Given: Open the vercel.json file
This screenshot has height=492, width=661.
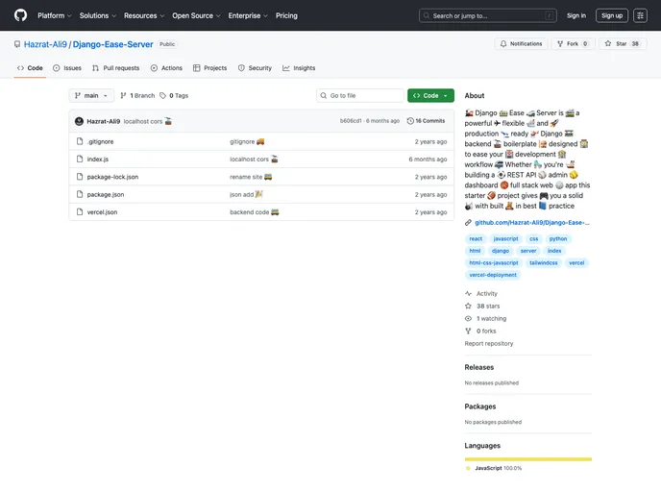Looking at the screenshot, I should [x=102, y=212].
